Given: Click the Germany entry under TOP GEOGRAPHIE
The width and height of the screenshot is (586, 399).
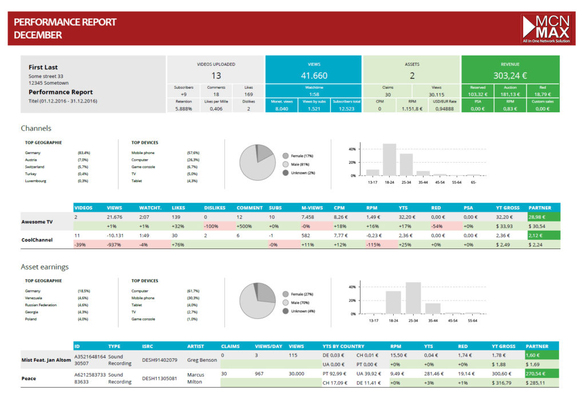Looking at the screenshot, I should coord(33,153).
